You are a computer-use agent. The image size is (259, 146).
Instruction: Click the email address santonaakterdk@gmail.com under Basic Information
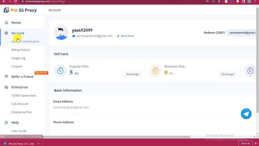pos(71,107)
